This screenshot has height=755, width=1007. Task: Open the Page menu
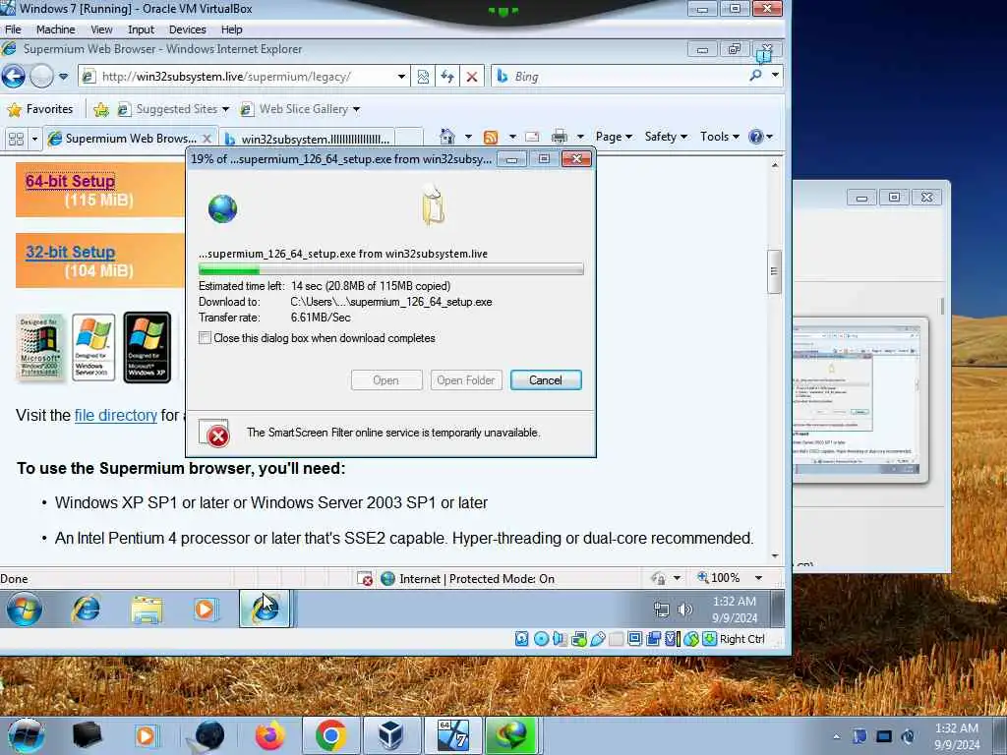pos(614,137)
